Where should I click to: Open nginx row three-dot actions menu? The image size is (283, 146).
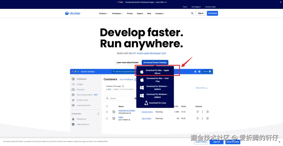click(x=202, y=118)
